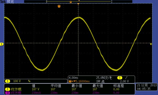Click the purple channel 3 RMS measurement badge
This screenshot has height=95, width=158.
click(x=7, y=93)
